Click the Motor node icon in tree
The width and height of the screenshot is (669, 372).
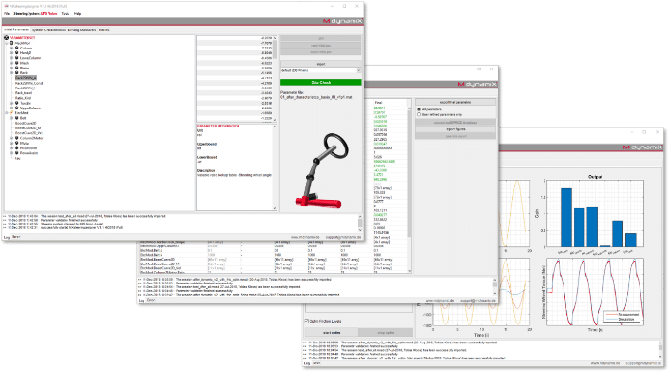coord(17,143)
